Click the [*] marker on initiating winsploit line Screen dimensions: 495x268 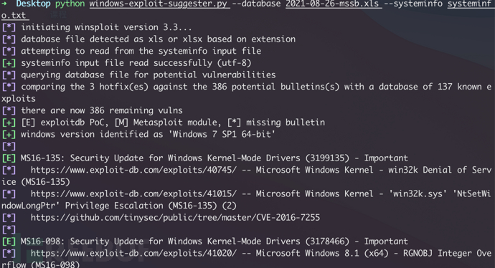(9, 27)
